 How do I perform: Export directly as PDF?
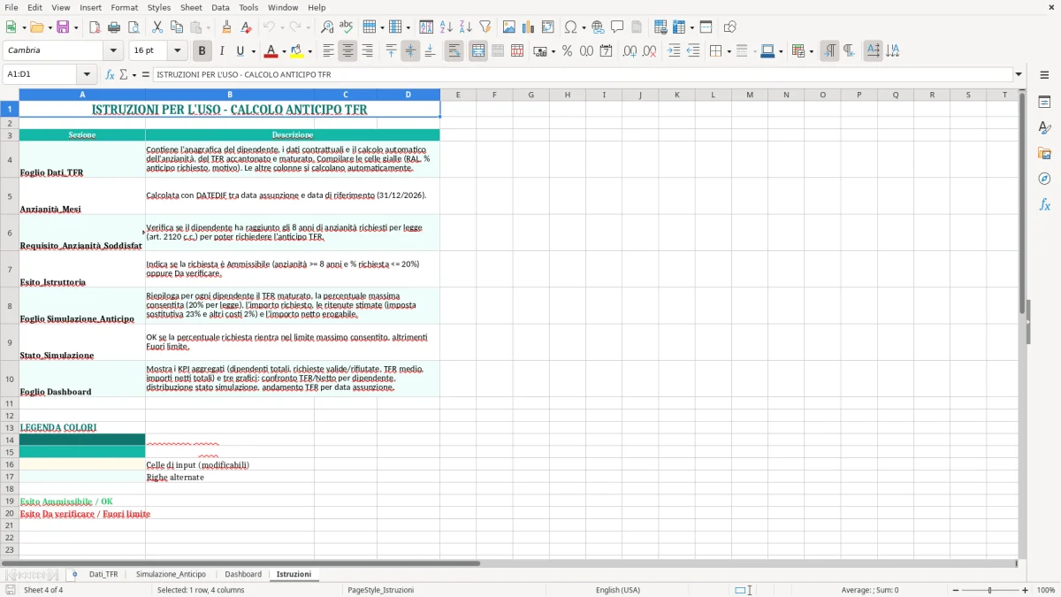pos(94,27)
